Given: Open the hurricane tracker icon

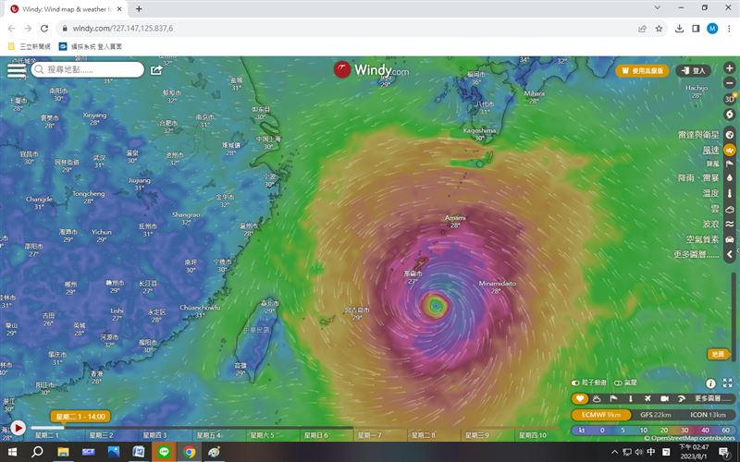Looking at the screenshot, I should click(x=729, y=114).
